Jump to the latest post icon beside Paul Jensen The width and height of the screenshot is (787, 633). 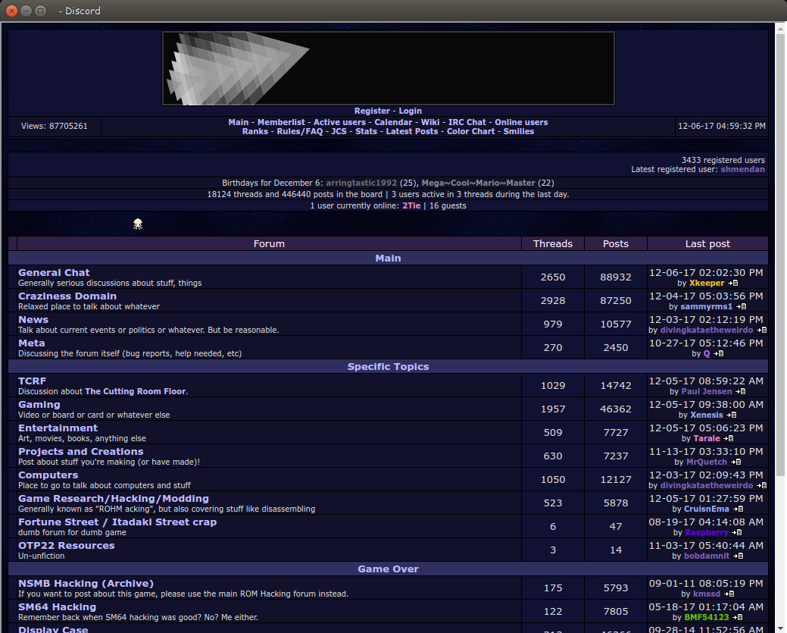tap(740, 392)
